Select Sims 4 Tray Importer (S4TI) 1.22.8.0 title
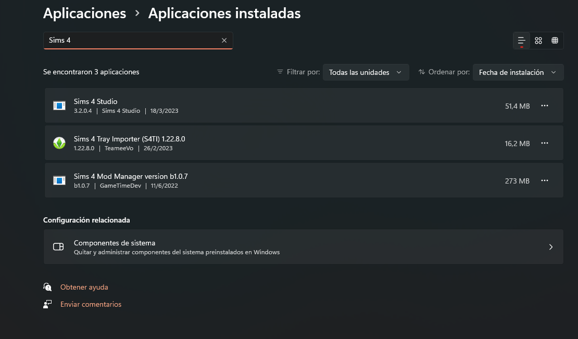The height and width of the screenshot is (339, 578). (x=129, y=139)
